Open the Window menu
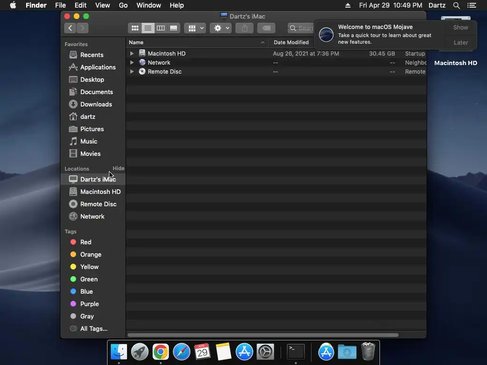The image size is (487, 365). coord(149,5)
